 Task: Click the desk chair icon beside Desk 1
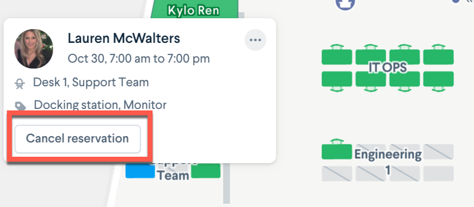click(20, 84)
